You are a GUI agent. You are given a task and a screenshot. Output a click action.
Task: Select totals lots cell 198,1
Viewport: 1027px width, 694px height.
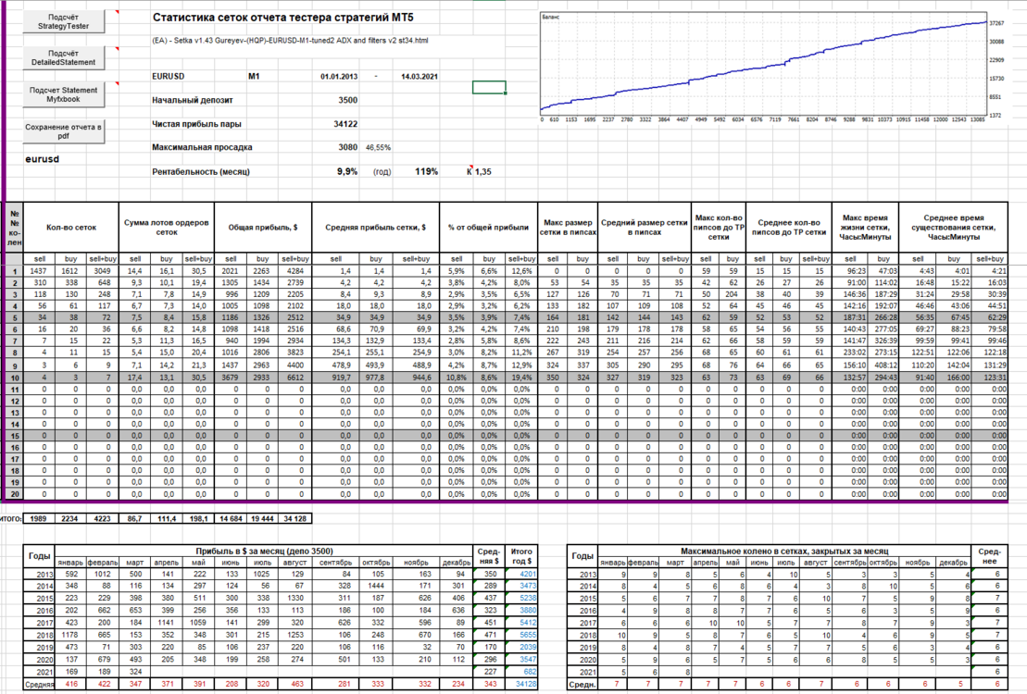click(198, 518)
